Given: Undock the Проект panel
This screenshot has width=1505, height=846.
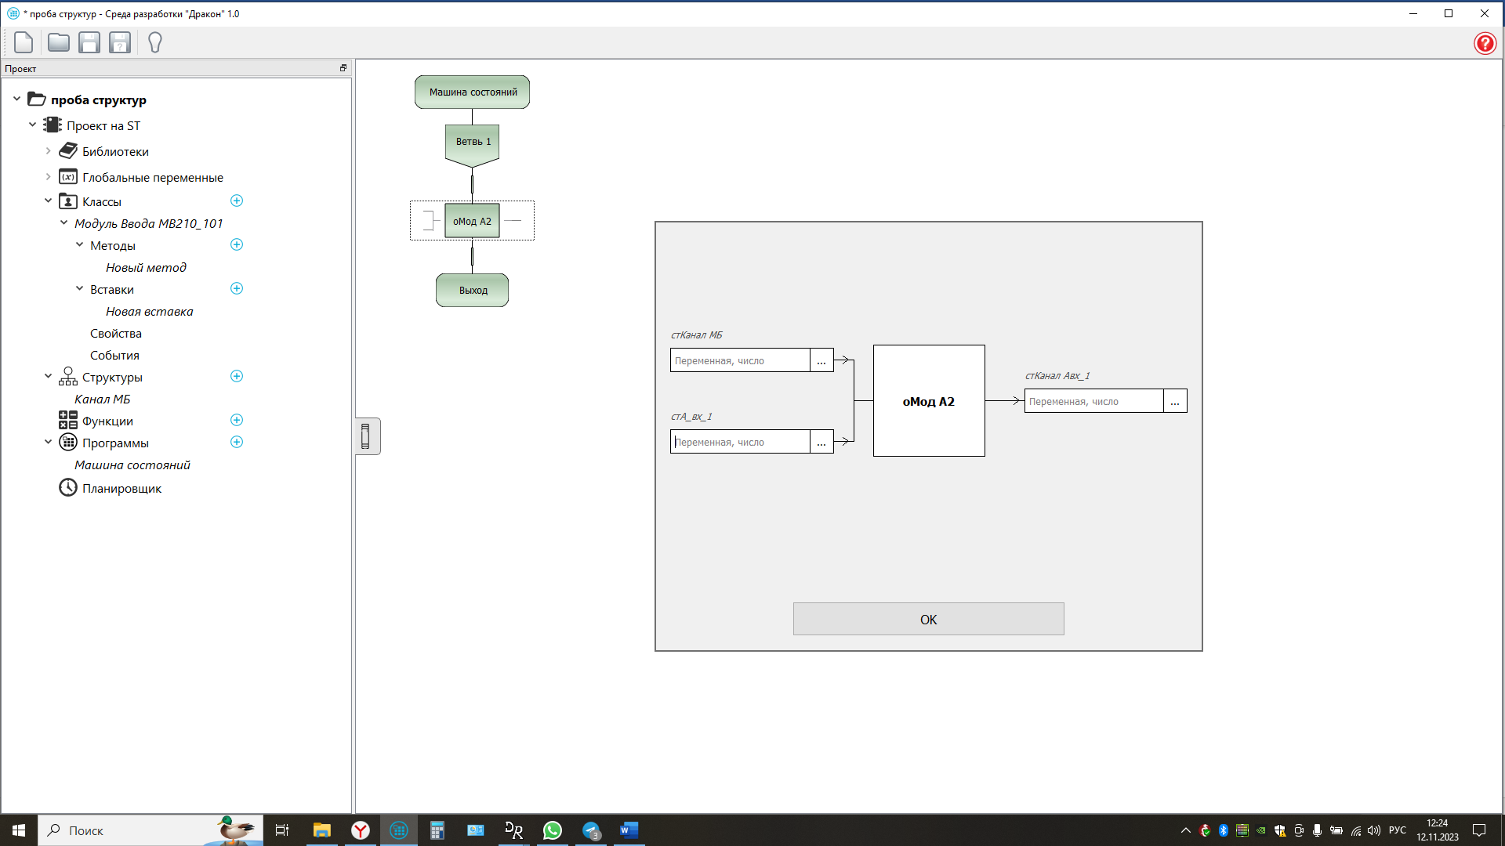Looking at the screenshot, I should pos(343,68).
